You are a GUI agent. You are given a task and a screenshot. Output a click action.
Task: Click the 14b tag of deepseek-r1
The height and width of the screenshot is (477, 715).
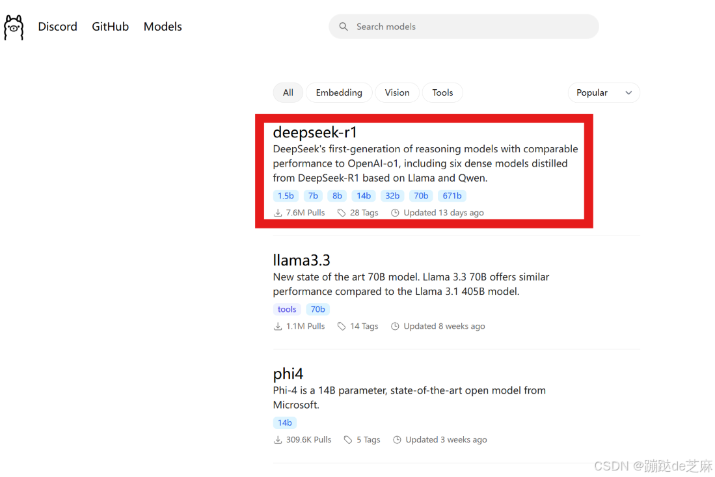click(x=364, y=196)
